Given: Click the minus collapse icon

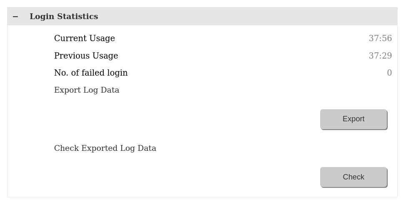Looking at the screenshot, I should click(x=15, y=17).
